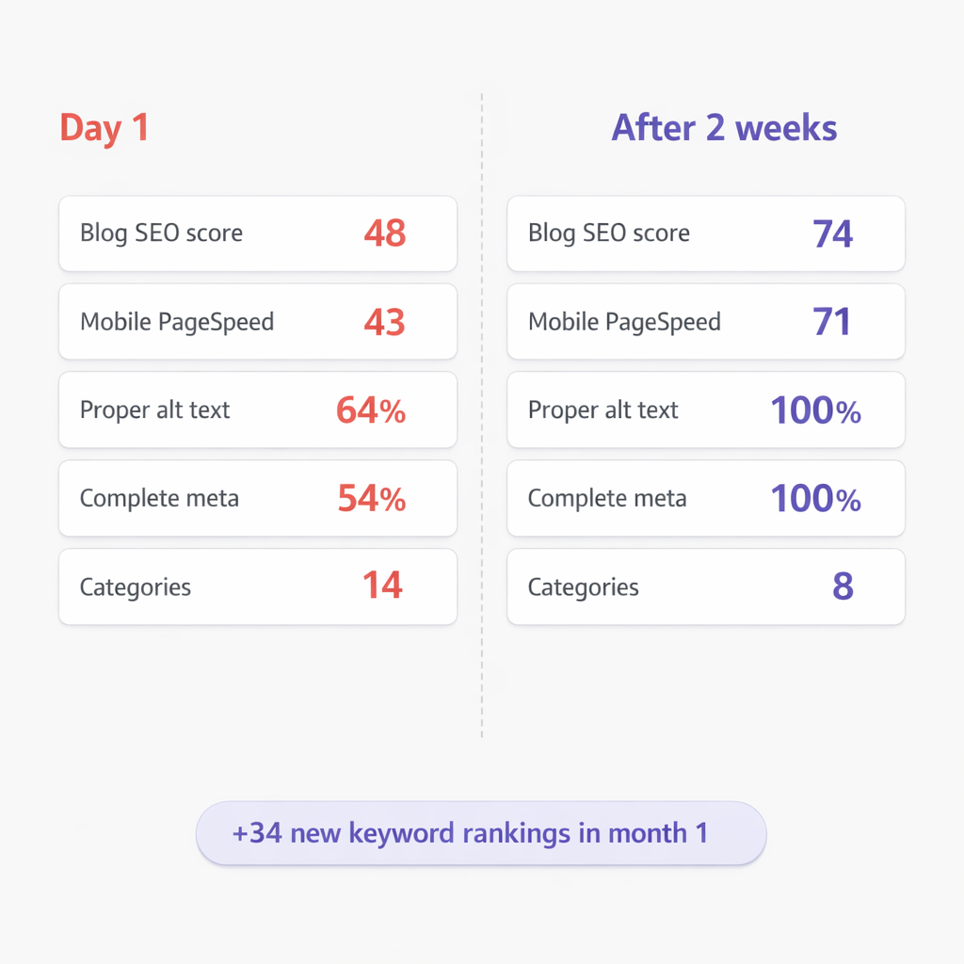Click the purple value 71
This screenshot has width=964, height=964.
point(832,322)
